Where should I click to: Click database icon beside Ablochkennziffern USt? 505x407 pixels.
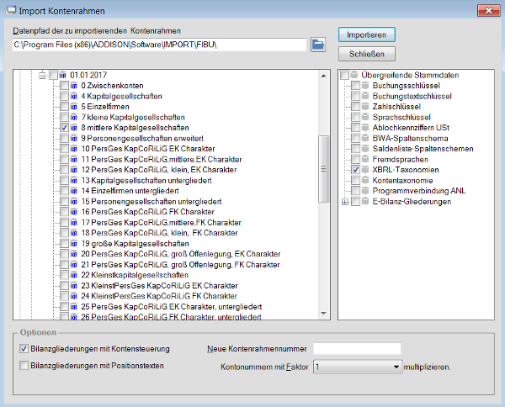pos(365,128)
